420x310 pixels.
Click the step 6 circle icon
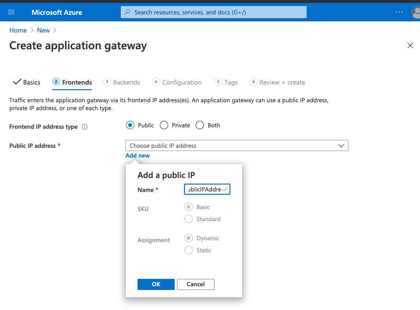(x=254, y=82)
